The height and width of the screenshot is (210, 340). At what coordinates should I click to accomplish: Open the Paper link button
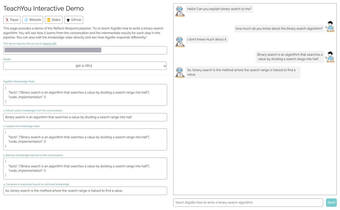coord(12,20)
